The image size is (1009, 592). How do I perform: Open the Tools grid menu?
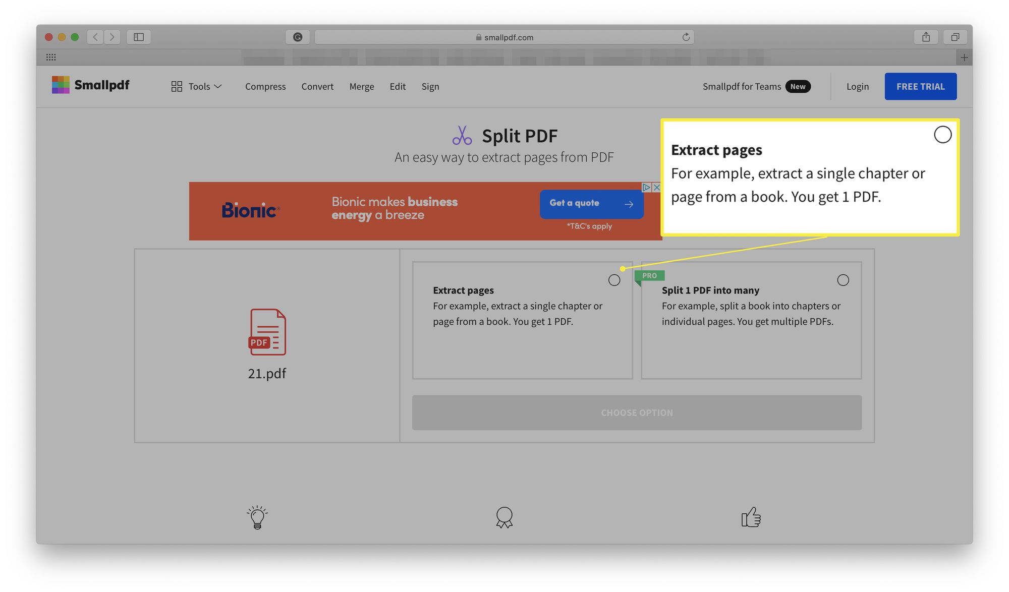[196, 86]
